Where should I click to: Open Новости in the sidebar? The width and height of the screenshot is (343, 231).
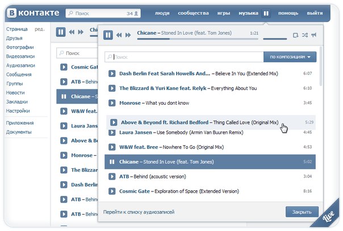[x=15, y=93]
